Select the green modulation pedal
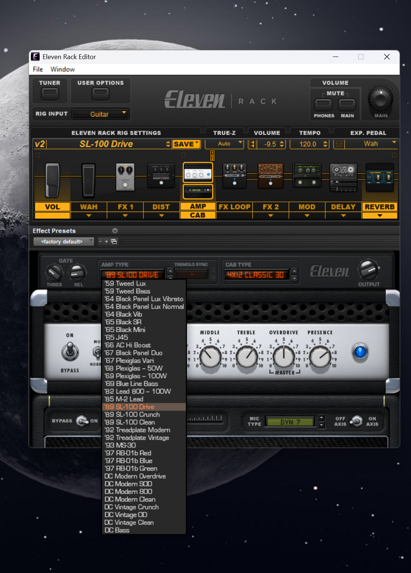Viewport: 411px width, 573px height. pyautogui.click(x=307, y=176)
